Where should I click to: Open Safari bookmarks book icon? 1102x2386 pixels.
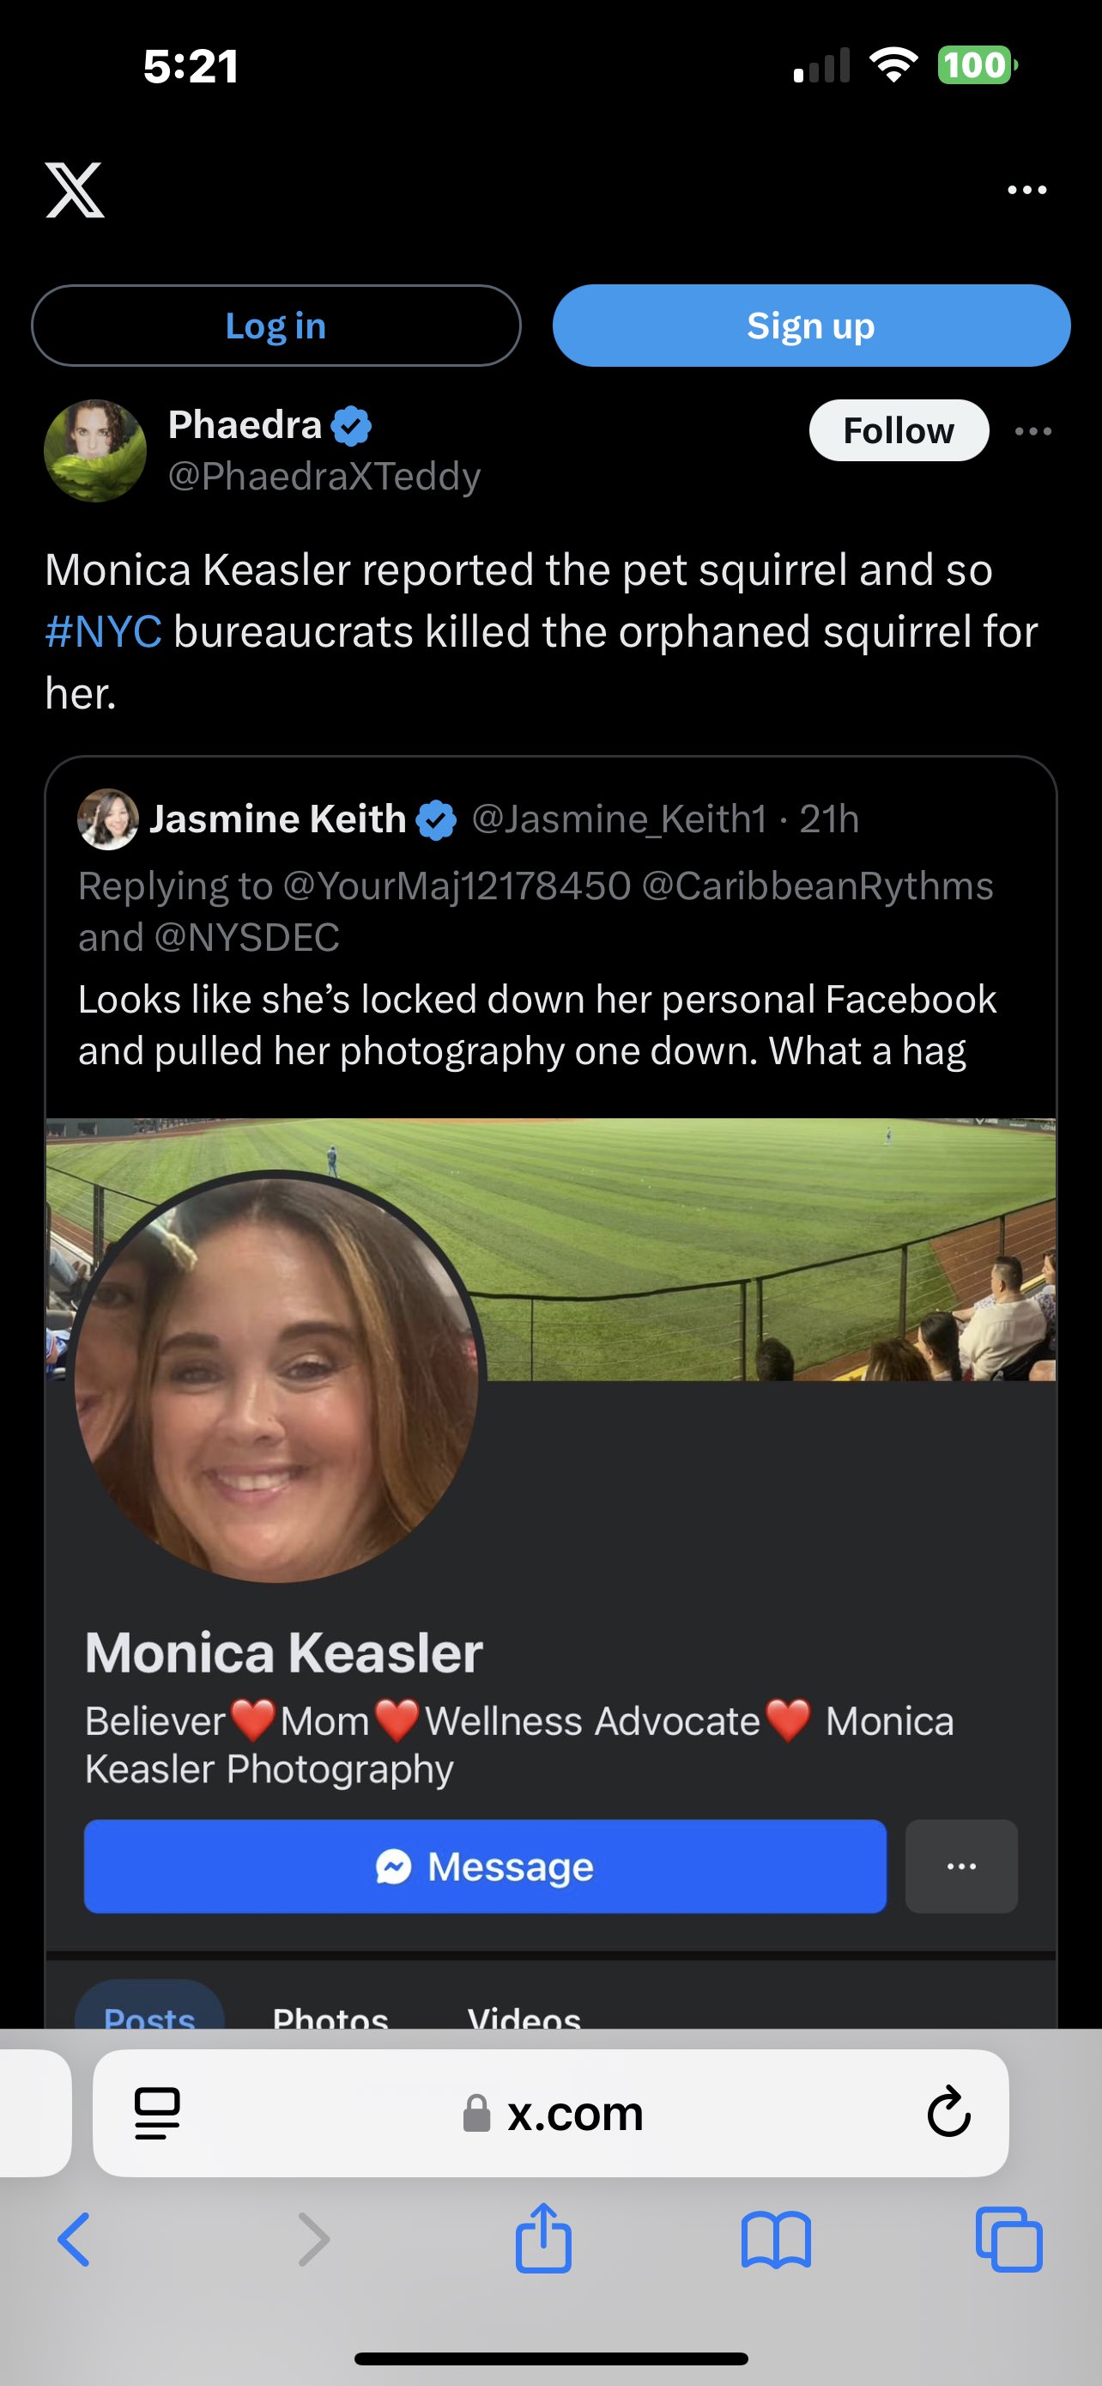pos(775,2240)
